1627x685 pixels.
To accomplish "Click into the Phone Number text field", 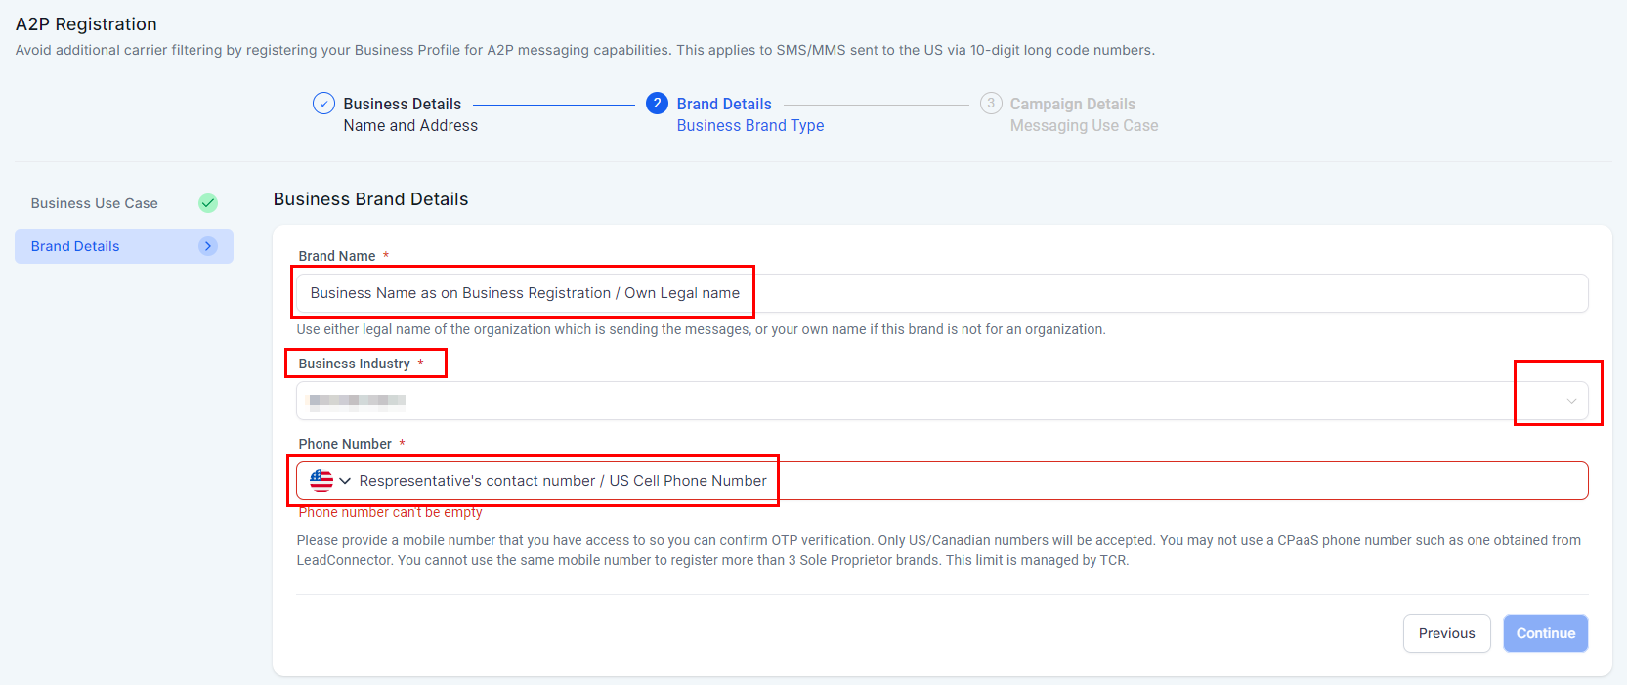I will (1075, 481).
